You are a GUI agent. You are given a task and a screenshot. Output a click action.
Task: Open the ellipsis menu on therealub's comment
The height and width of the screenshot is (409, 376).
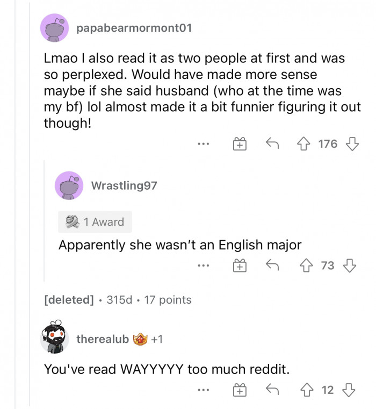click(x=203, y=390)
